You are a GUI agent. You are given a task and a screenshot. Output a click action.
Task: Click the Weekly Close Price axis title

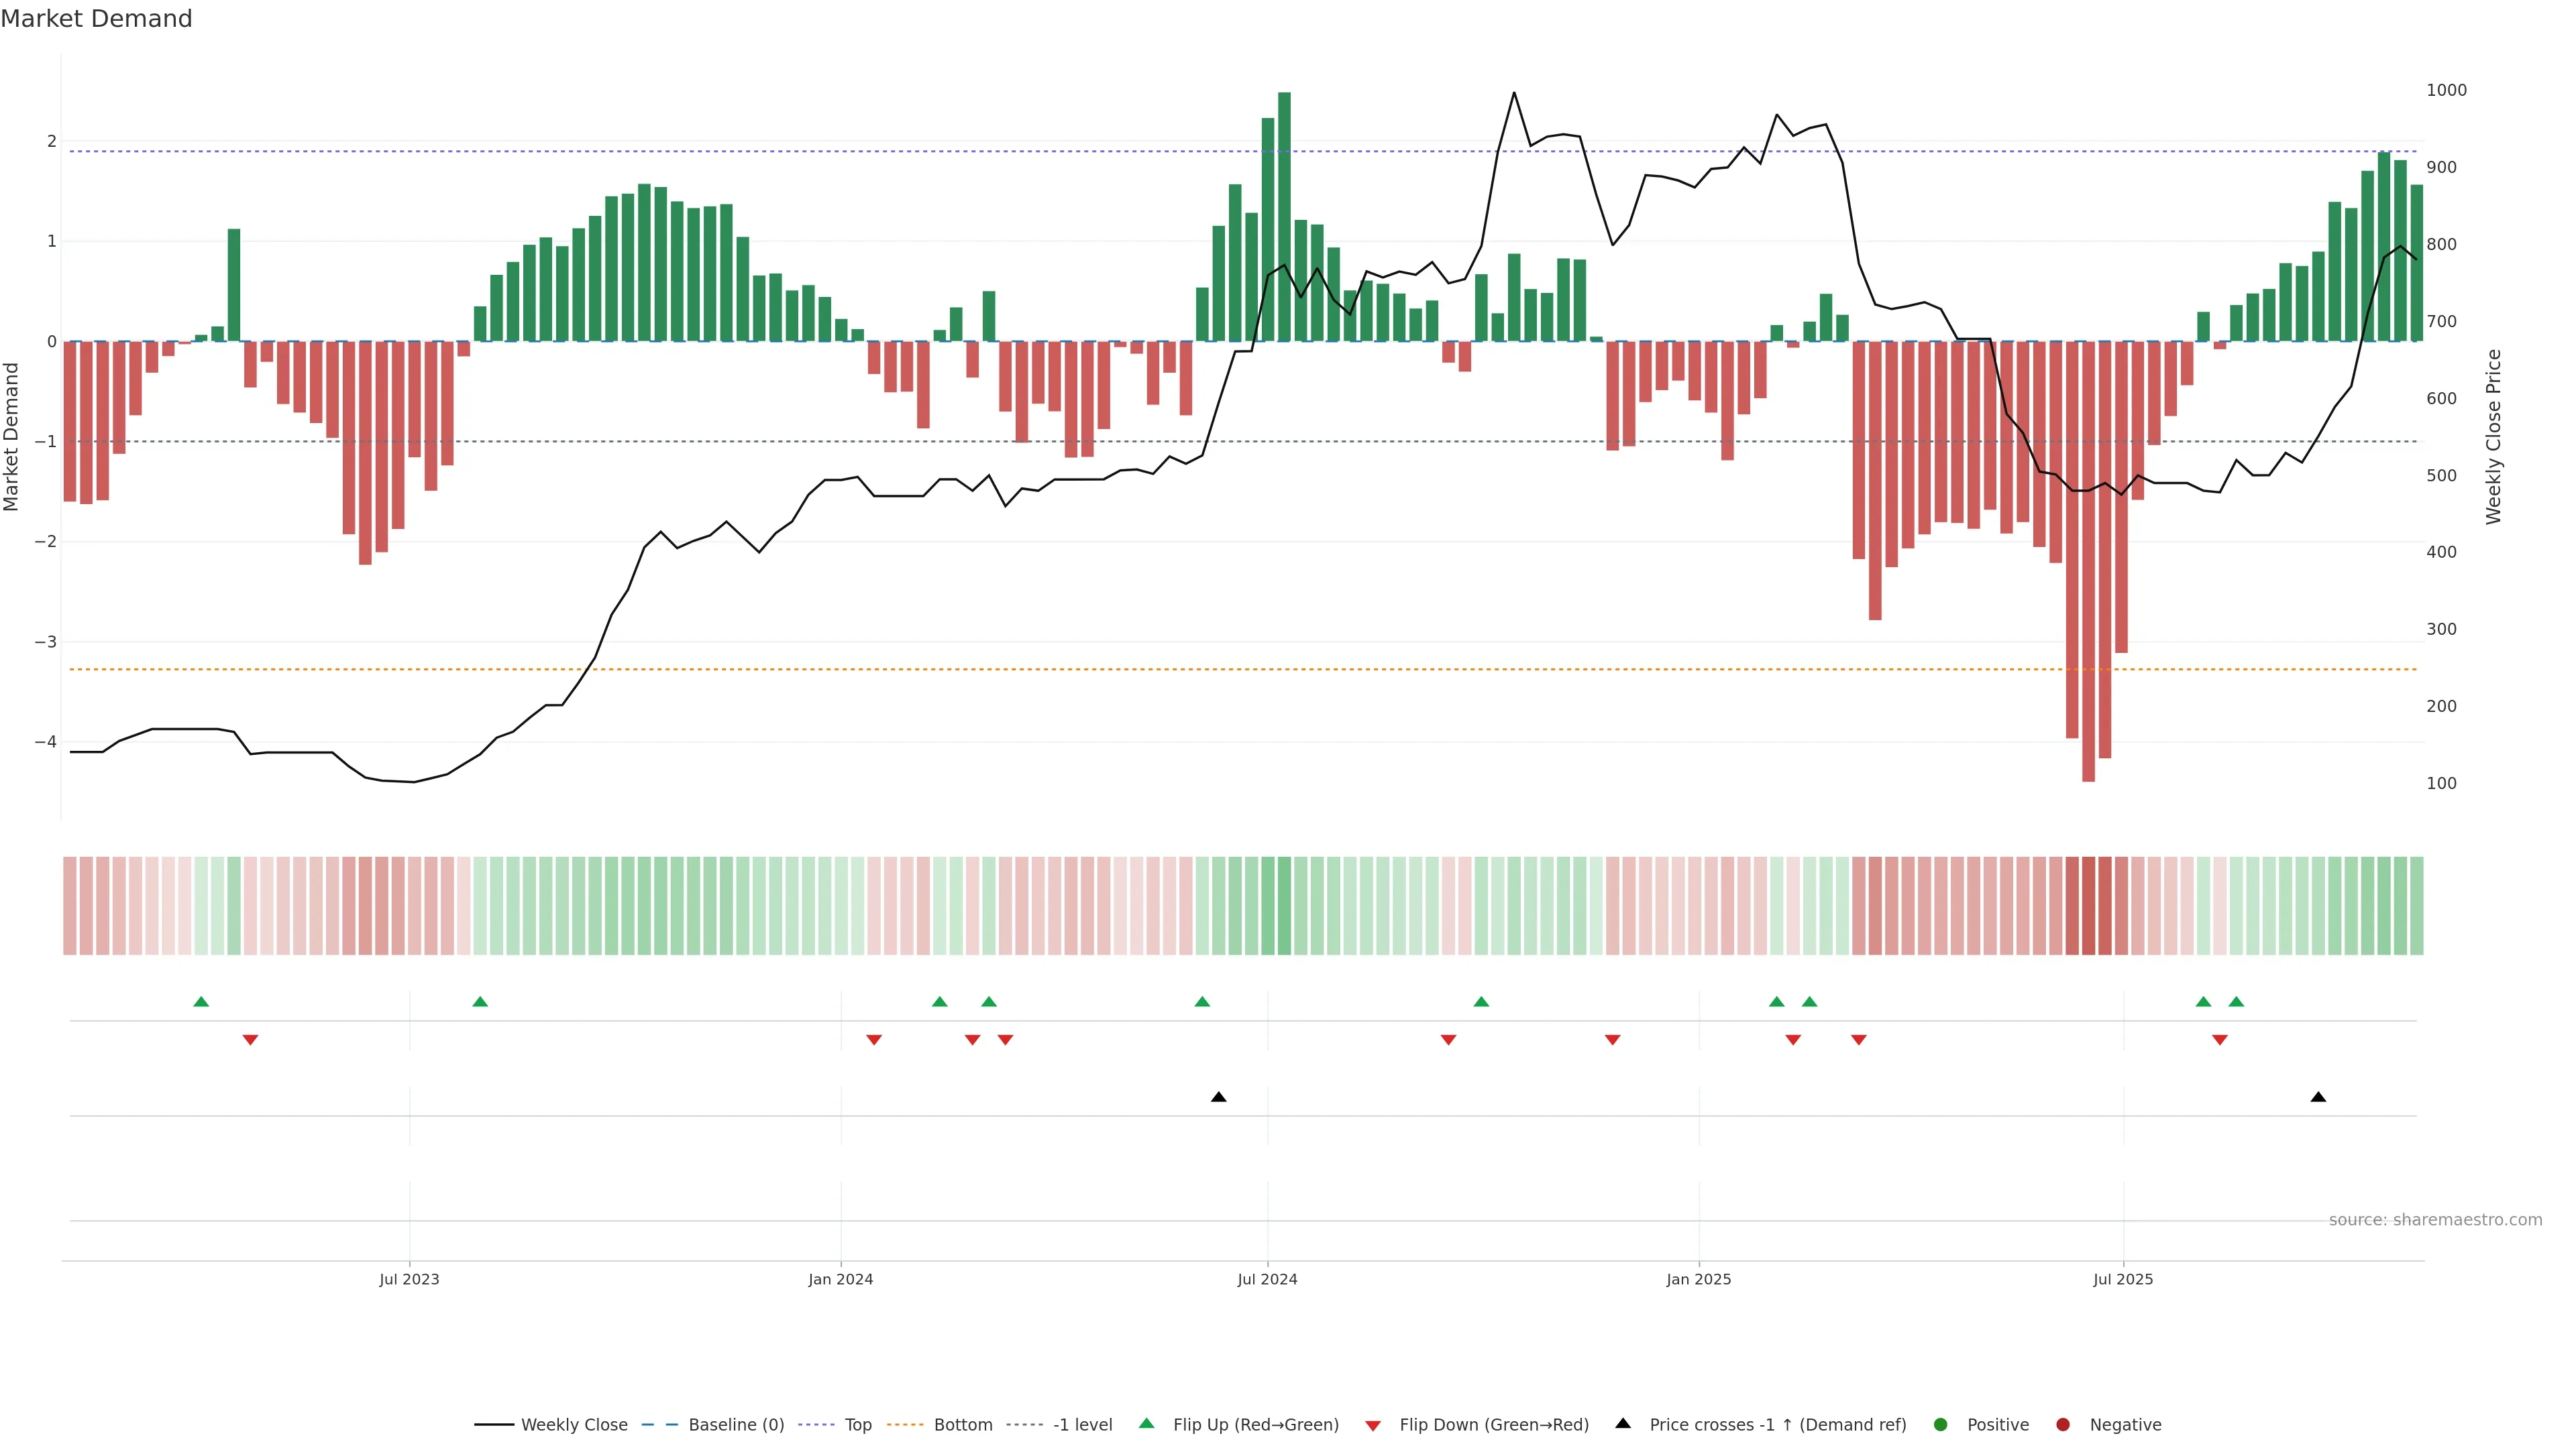pyautogui.click(x=2494, y=436)
